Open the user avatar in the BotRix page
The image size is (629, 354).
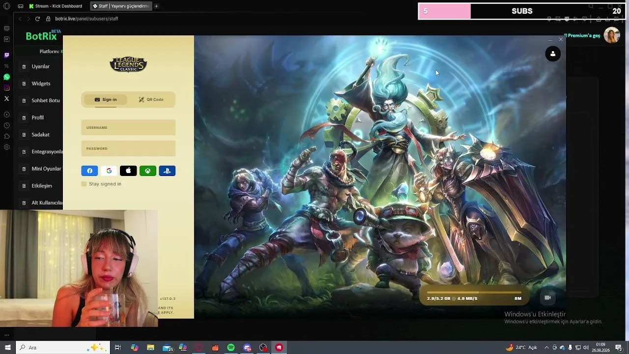click(611, 35)
